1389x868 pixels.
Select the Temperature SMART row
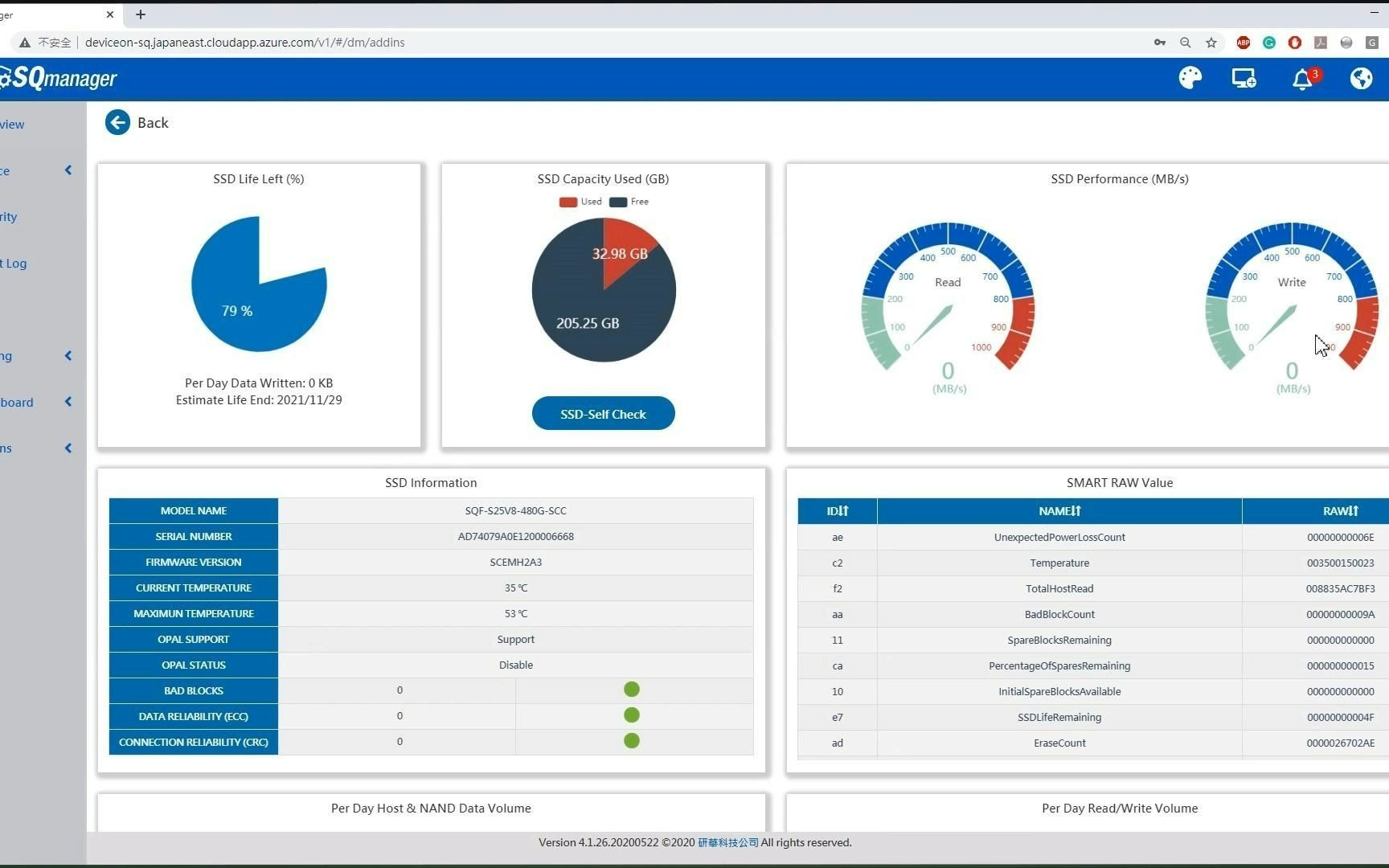tap(1093, 563)
